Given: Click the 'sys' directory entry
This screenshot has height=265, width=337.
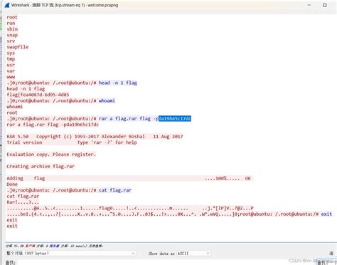Looking at the screenshot, I should point(11,53).
